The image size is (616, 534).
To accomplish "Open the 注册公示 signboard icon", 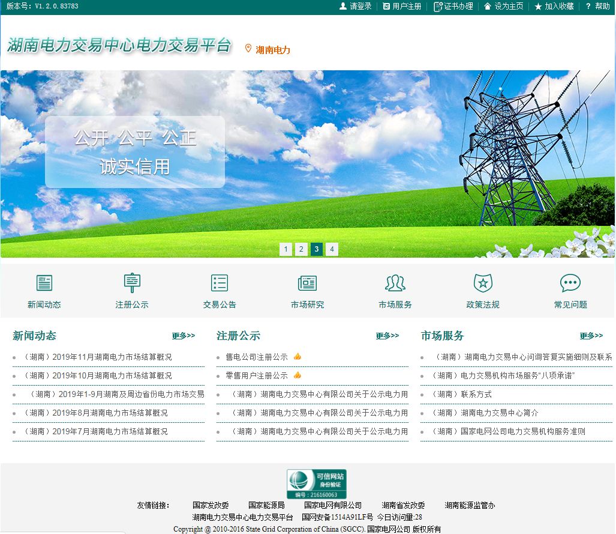I will [132, 282].
